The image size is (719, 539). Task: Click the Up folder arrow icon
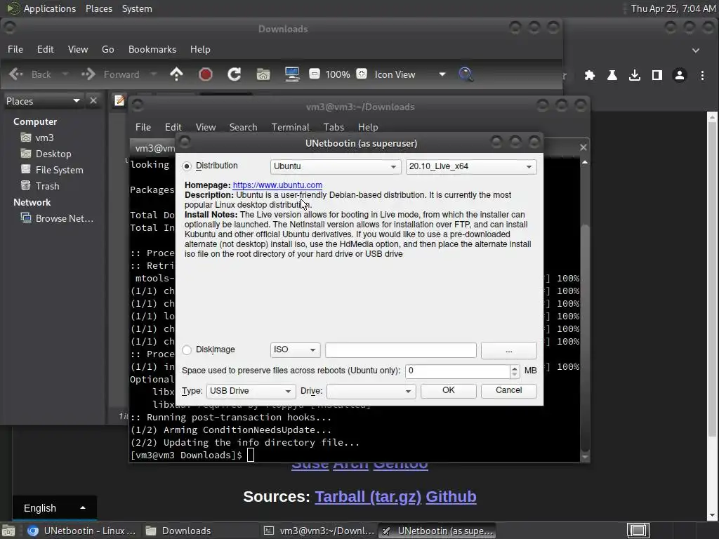[176, 74]
